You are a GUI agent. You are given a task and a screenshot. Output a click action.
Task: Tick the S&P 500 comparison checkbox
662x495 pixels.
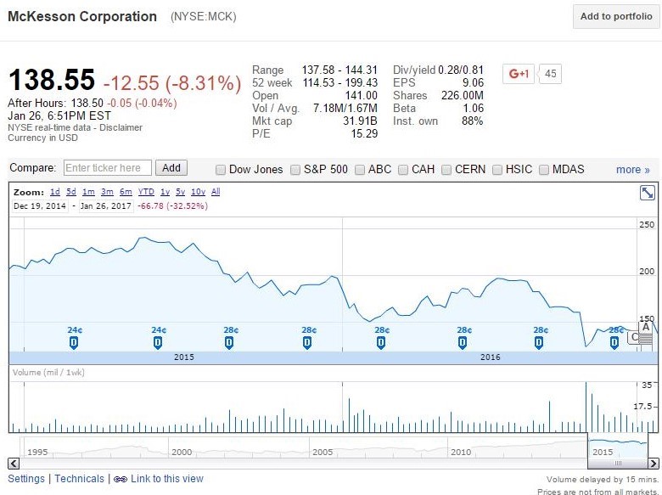point(295,169)
